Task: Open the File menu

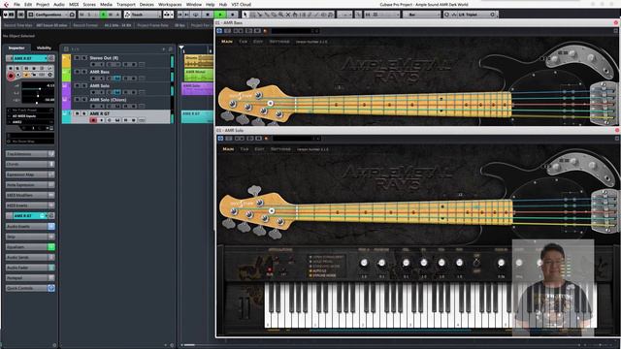Action: click(16, 4)
